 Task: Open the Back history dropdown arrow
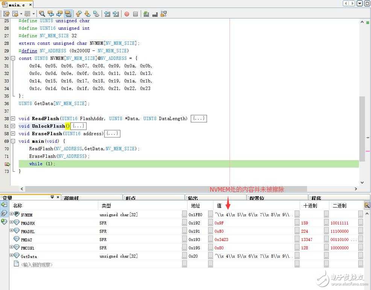21,14
